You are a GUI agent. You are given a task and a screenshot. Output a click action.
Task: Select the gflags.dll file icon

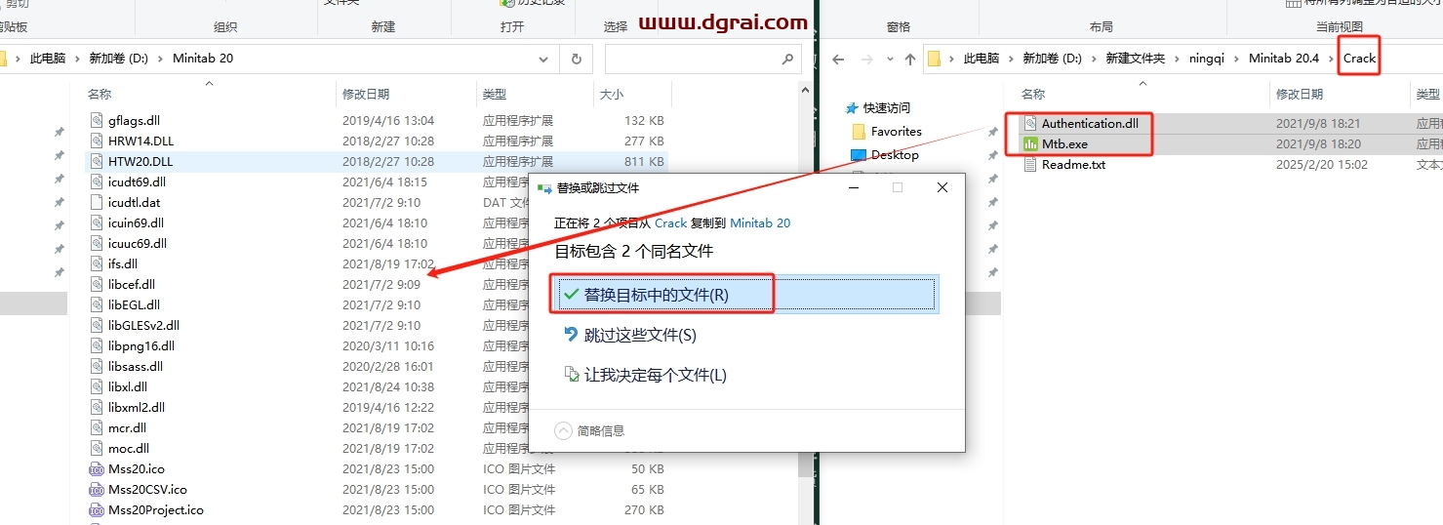tap(96, 120)
